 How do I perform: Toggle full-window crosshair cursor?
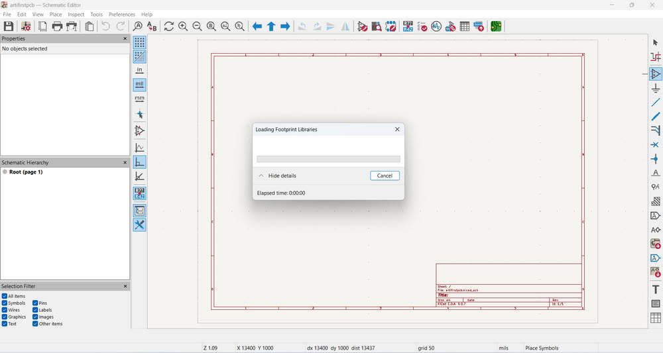point(139,115)
